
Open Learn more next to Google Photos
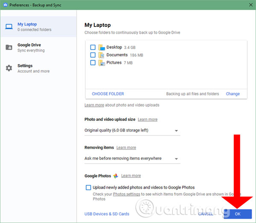pyautogui.click(x=131, y=176)
